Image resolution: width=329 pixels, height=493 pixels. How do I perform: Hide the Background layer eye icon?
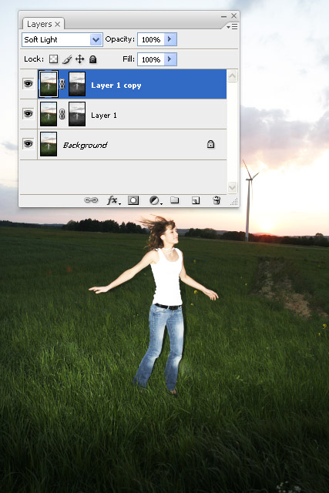(29, 144)
